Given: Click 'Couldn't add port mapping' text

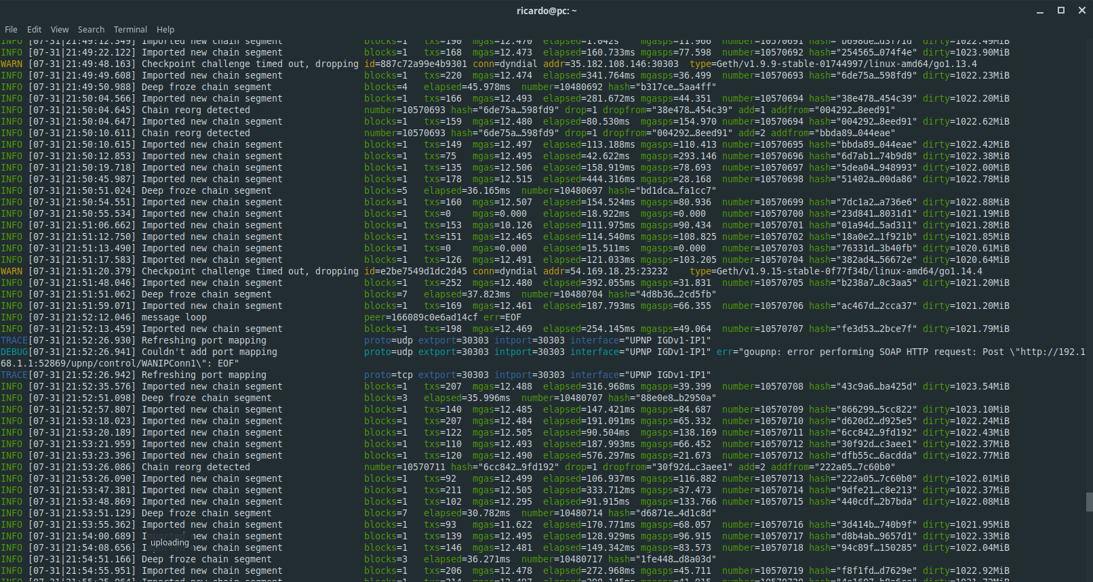Looking at the screenshot, I should coord(210,352).
